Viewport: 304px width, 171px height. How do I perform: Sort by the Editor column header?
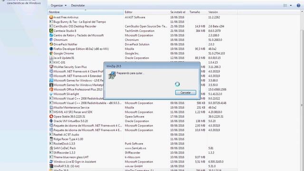coord(146,12)
